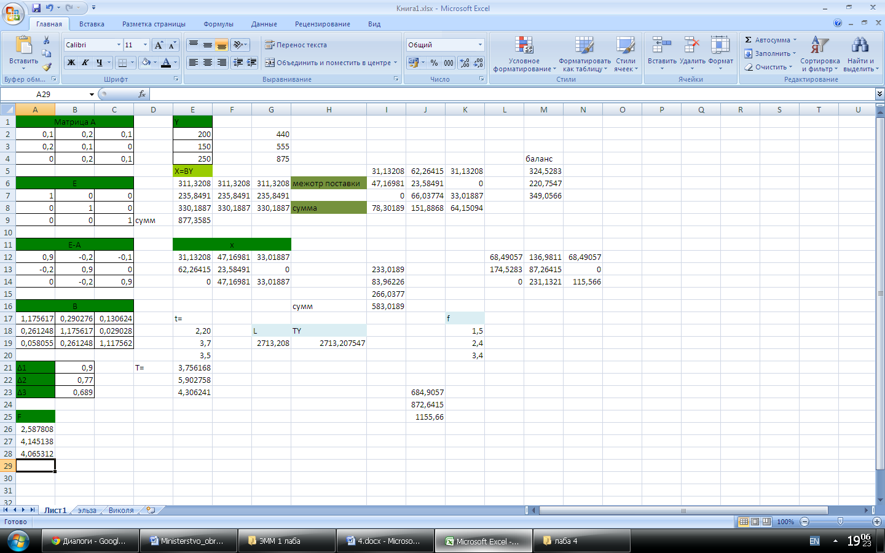The height and width of the screenshot is (553, 885).
Task: Switch to Вид tab
Action: pyautogui.click(x=374, y=24)
